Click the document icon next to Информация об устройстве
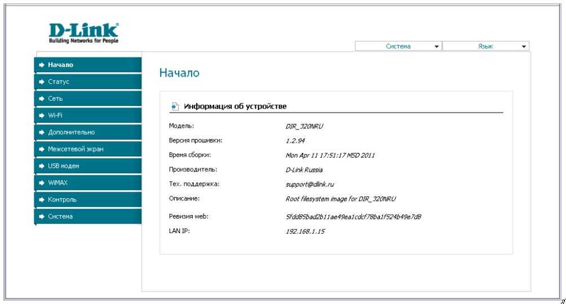Screen dimensions: 566x304 click(175, 106)
